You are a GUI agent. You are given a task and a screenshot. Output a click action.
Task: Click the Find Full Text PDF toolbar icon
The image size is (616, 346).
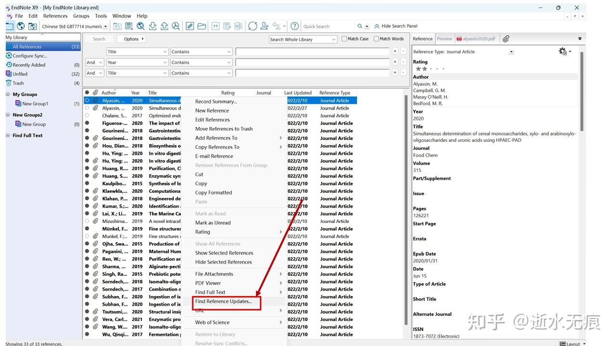176,26
